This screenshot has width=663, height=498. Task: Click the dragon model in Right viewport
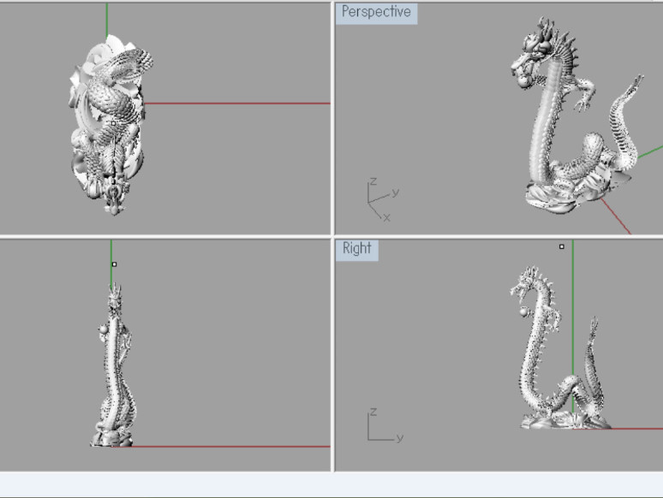pos(560,347)
